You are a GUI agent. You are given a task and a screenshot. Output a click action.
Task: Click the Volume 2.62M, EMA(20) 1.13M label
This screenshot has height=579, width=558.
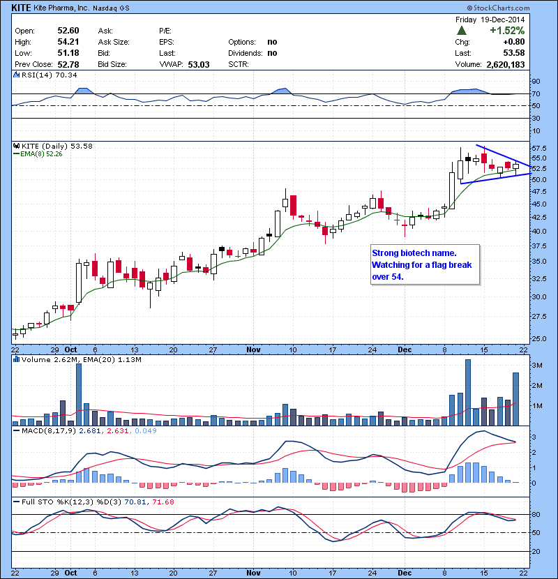81,359
